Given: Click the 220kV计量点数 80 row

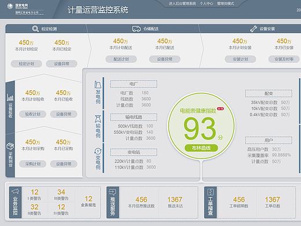Looking at the screenshot, I should pos(133,161).
